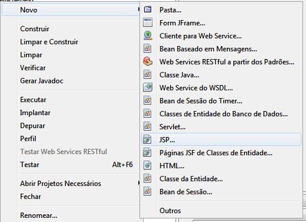Select Classes de Entidade do Banco de Dados
Screen dimensions: 306x222
click(x=223, y=114)
